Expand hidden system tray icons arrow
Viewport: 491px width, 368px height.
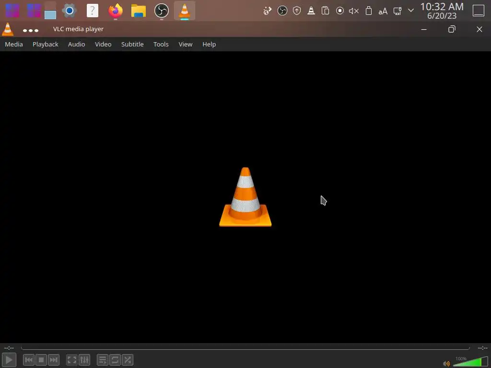(411, 11)
